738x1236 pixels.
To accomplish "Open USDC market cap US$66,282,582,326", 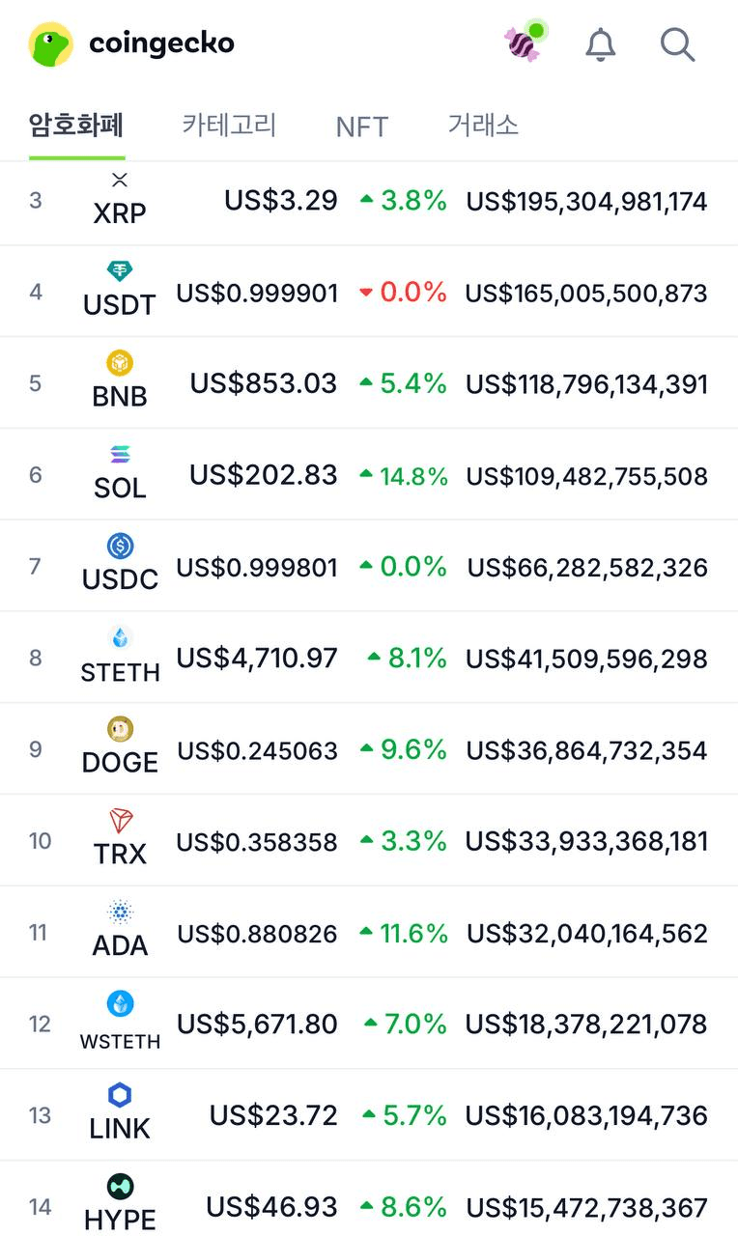I will (x=587, y=568).
